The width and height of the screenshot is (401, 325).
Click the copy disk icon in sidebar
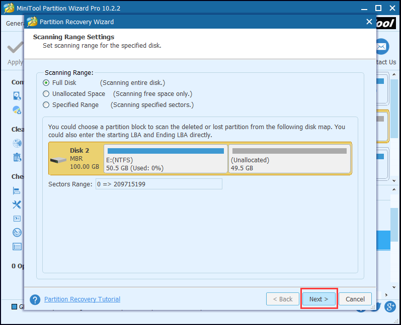click(x=17, y=96)
